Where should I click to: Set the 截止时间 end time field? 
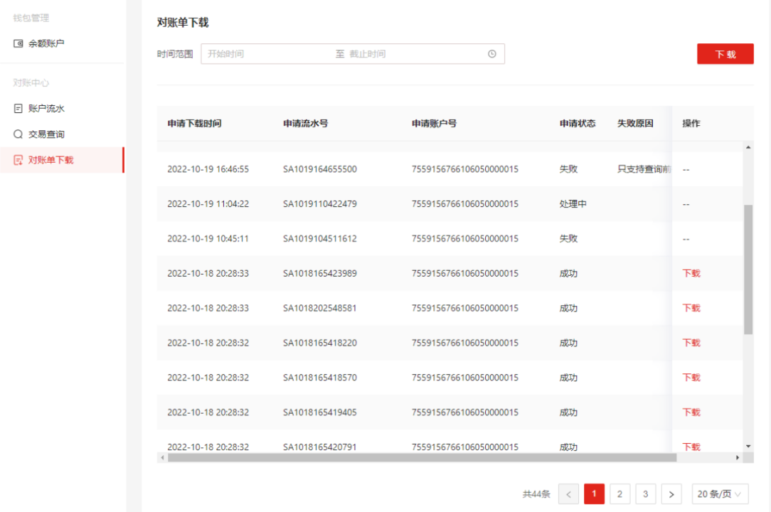tap(415, 53)
